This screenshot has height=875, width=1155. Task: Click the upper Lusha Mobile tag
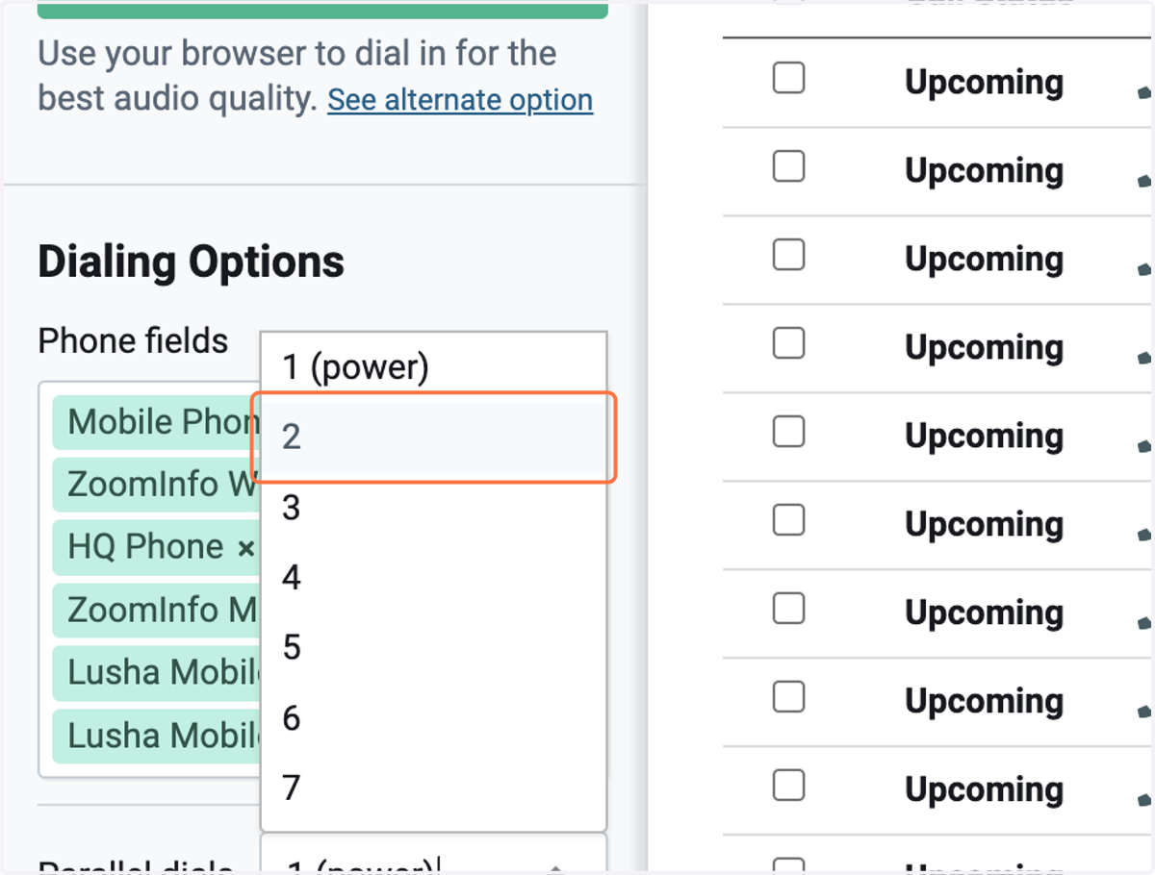click(156, 672)
